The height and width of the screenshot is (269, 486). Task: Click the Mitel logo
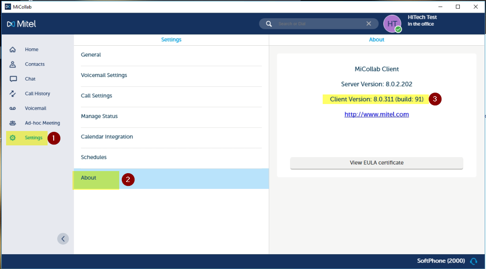(x=22, y=24)
